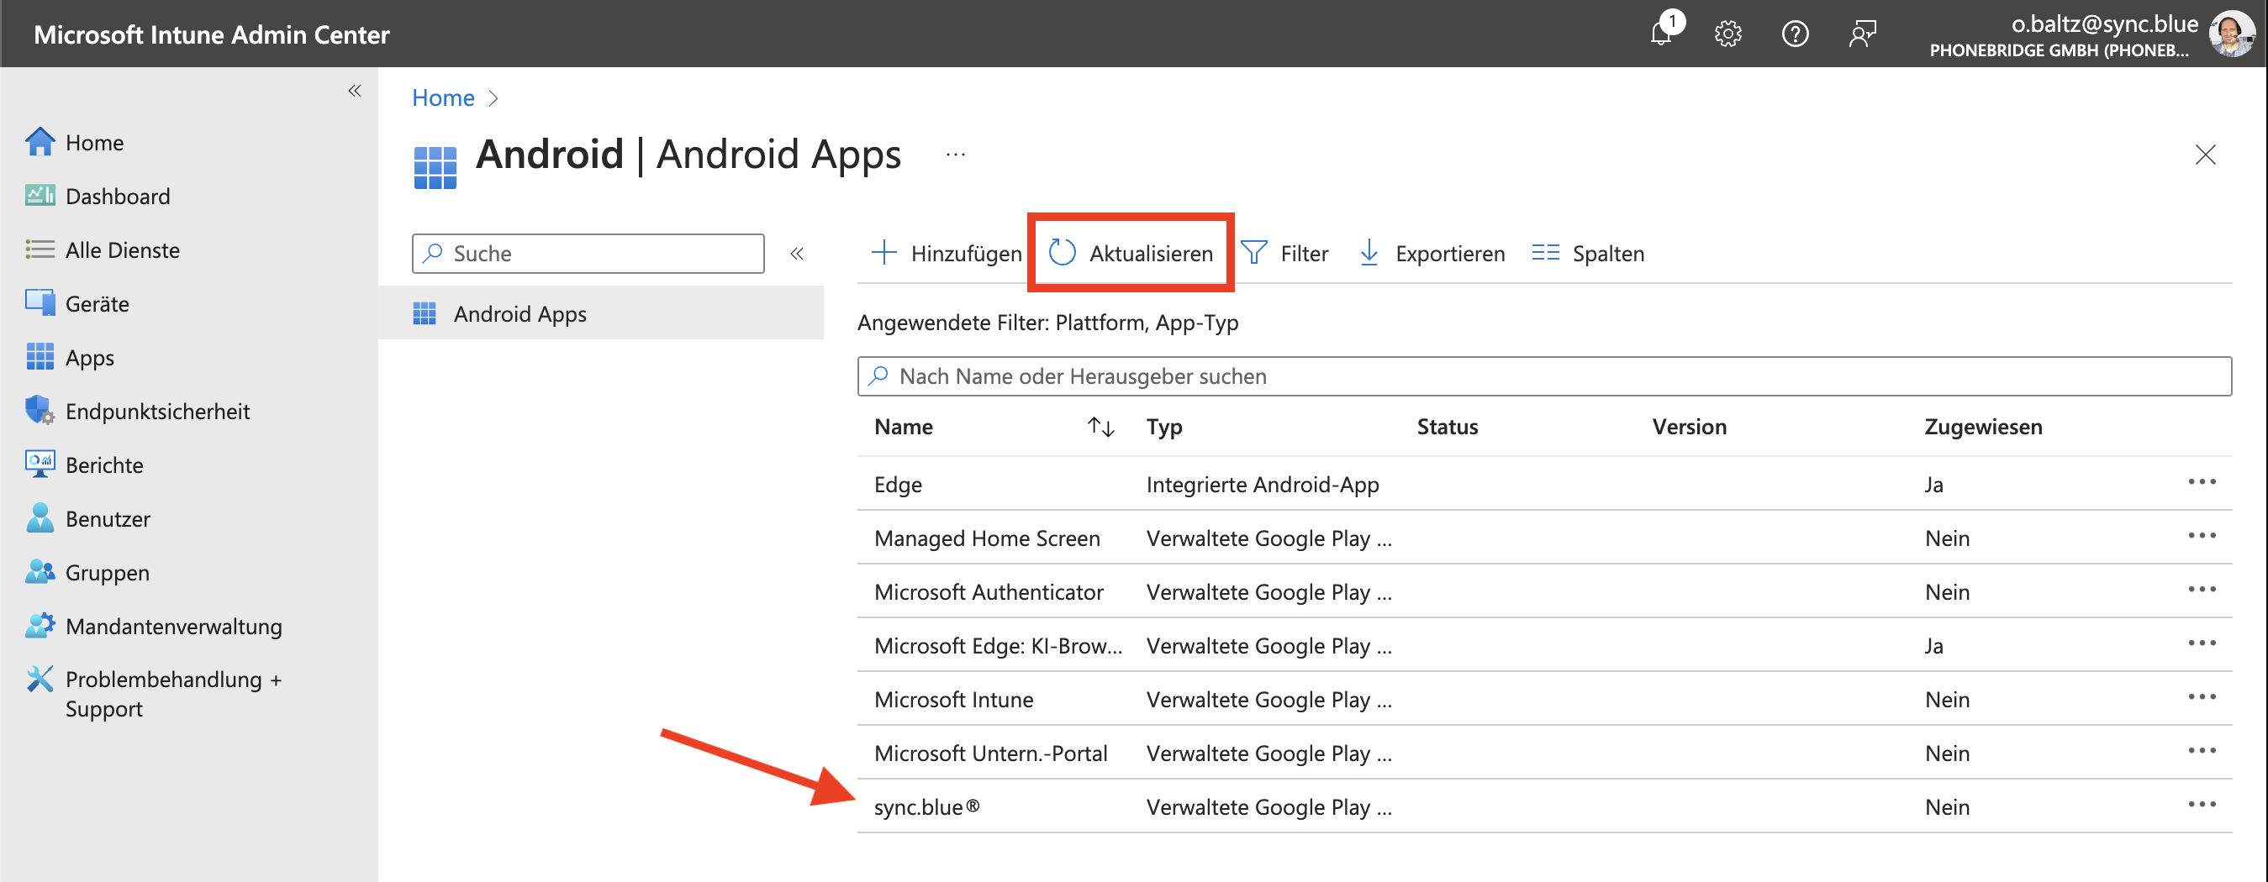Image resolution: width=2268 pixels, height=882 pixels.
Task: Open more options for Edge row
Action: (x=2201, y=481)
